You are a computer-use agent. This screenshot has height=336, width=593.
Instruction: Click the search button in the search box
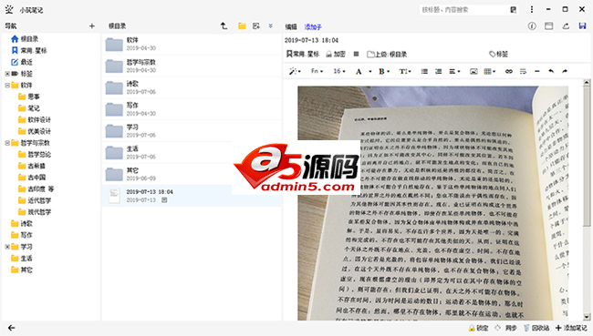(514, 10)
